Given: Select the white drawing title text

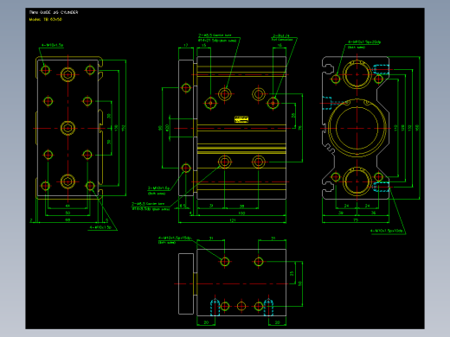Looking at the screenshot, I should (x=54, y=12).
